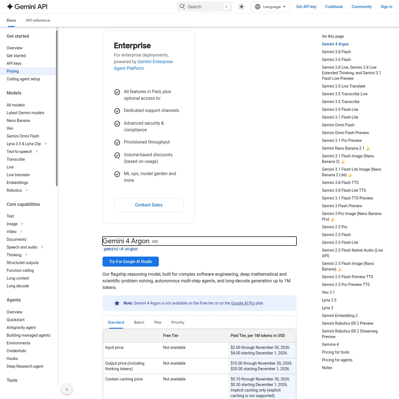Copy link icon beside Gemini 4 Argon heading
This screenshot has height=399, width=399.
(x=155, y=242)
